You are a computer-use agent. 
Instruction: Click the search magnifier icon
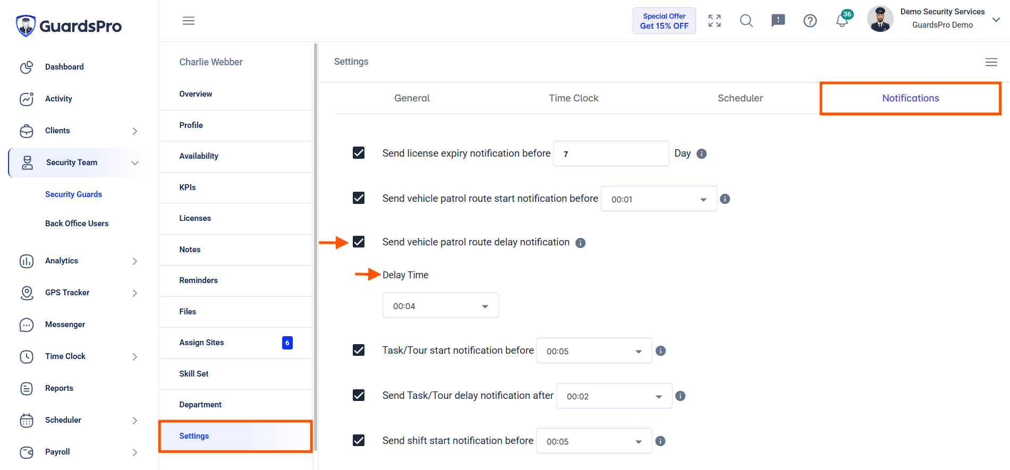[x=746, y=21]
